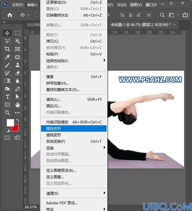Screen dimensions: 192x211
Task: Choose Fill menu item
Action: click(74, 100)
